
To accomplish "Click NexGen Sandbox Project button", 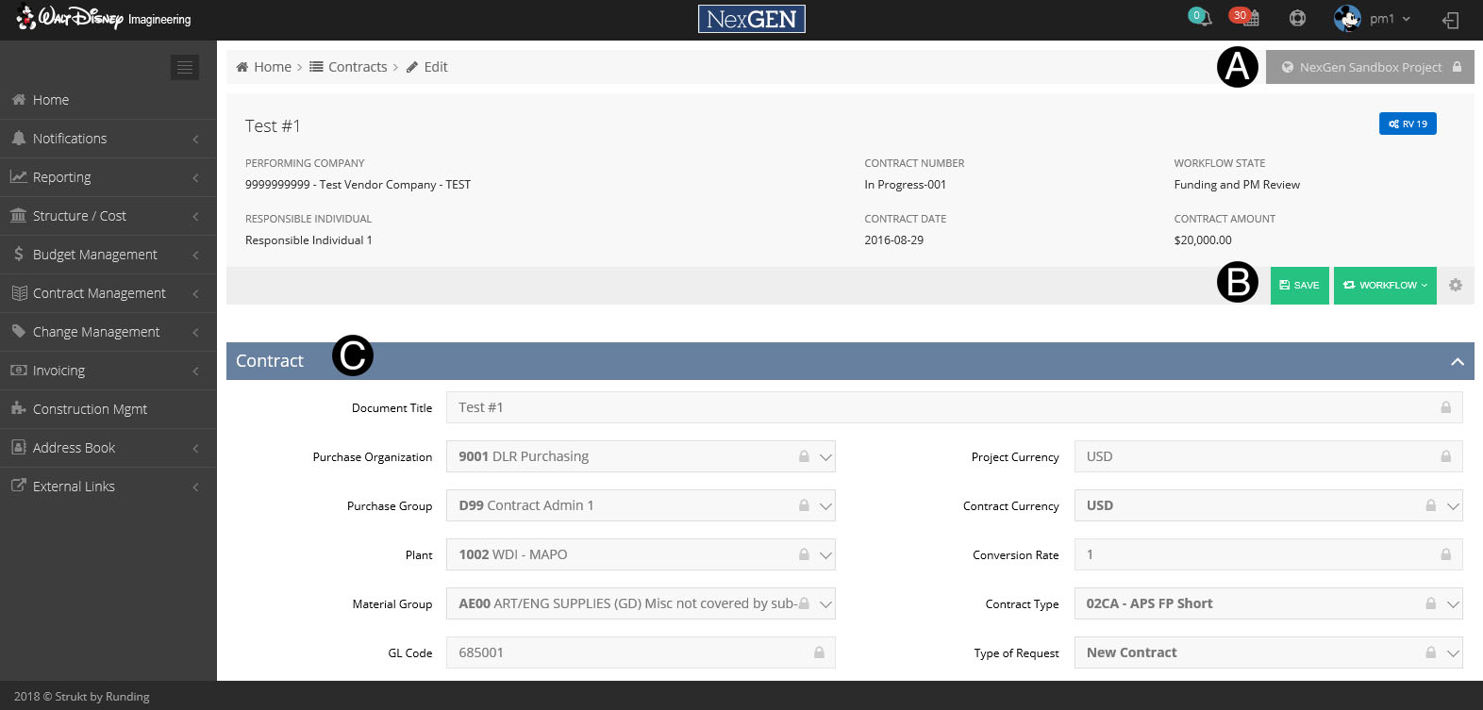I will pyautogui.click(x=1370, y=67).
